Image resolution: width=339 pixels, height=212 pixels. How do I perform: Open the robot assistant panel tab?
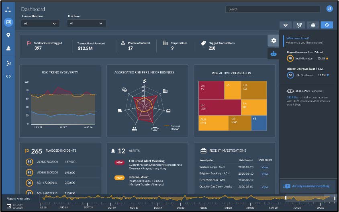[274, 53]
